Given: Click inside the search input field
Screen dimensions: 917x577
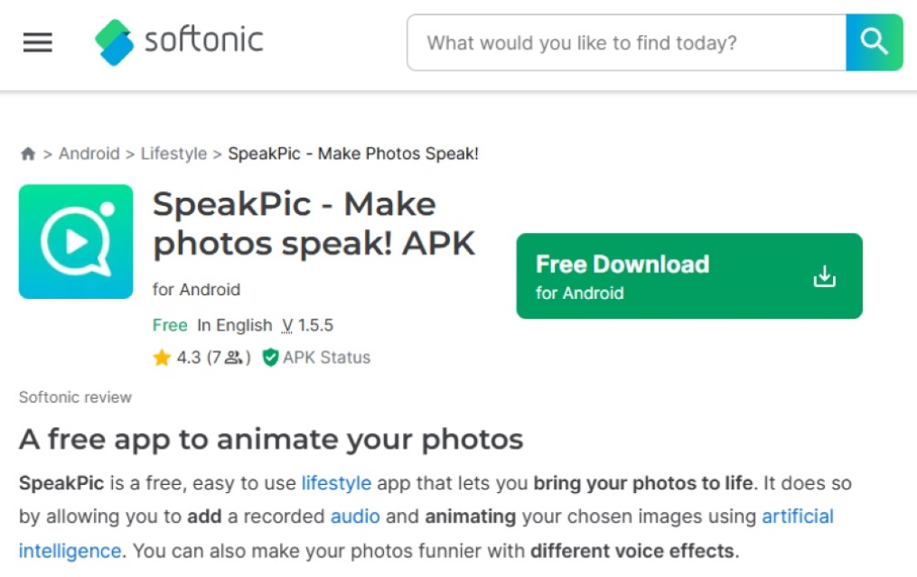Looking at the screenshot, I should 623,42.
